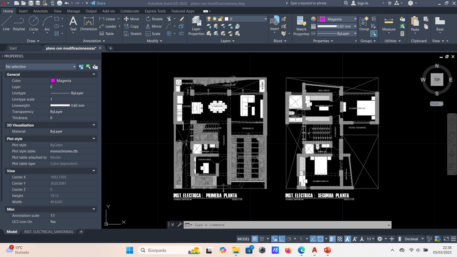The image size is (457, 257).
Task: Collapse the Plot style section
Action: 94,138
